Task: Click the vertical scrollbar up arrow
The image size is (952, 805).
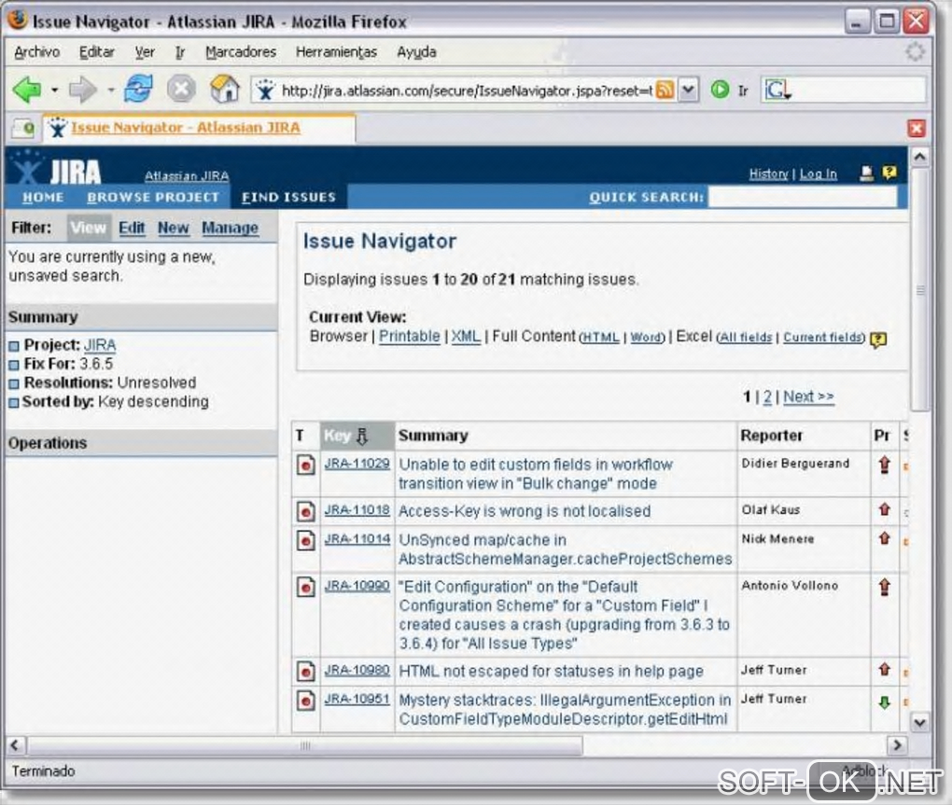Action: tap(920, 157)
